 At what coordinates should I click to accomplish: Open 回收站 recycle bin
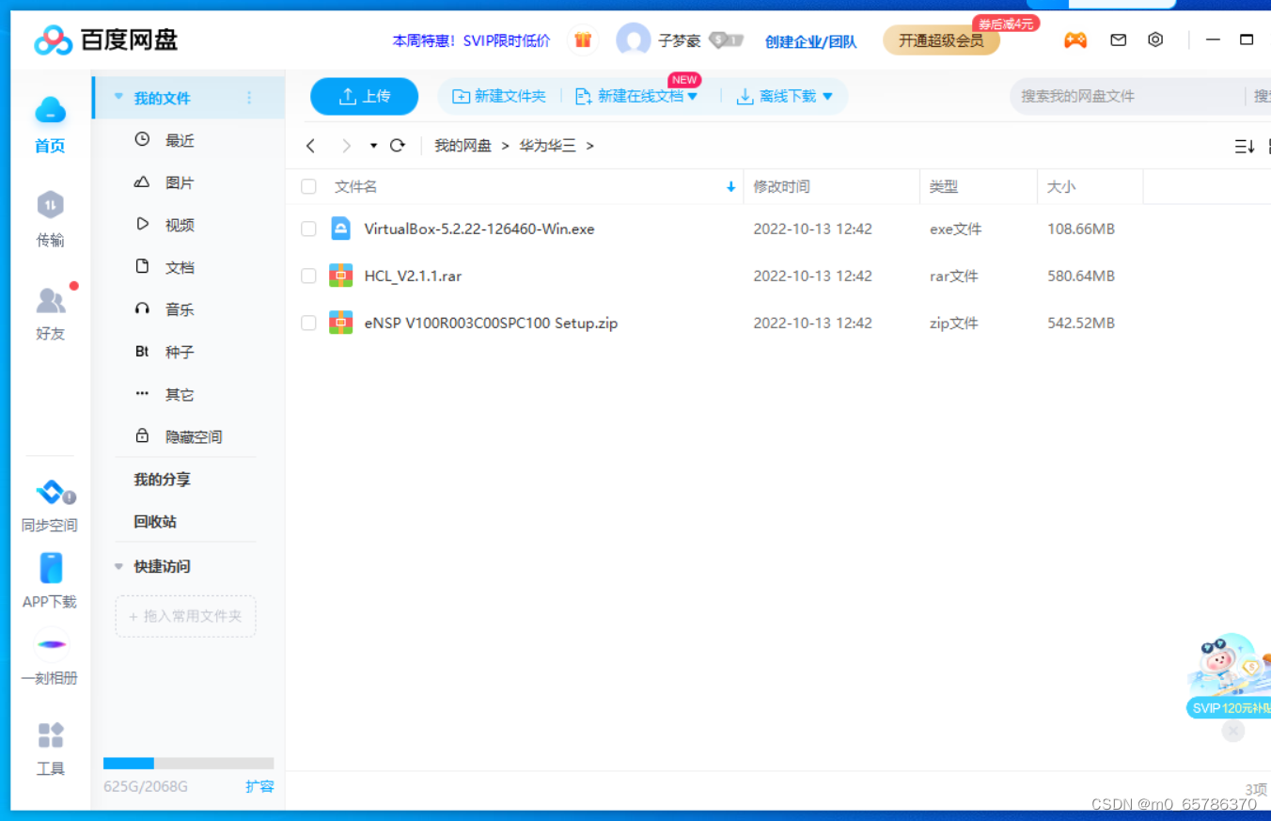coord(155,522)
